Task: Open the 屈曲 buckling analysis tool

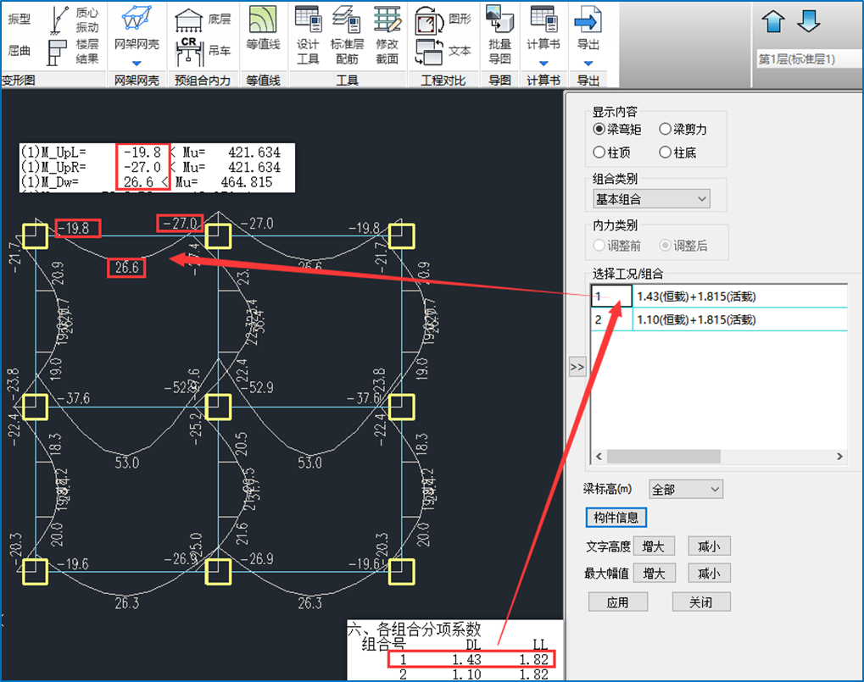Action: 19,52
